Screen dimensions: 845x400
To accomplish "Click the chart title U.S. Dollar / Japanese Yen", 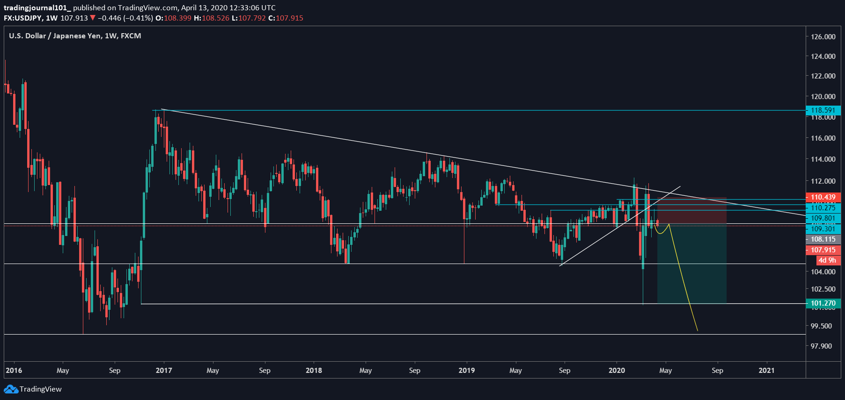I will pos(55,36).
